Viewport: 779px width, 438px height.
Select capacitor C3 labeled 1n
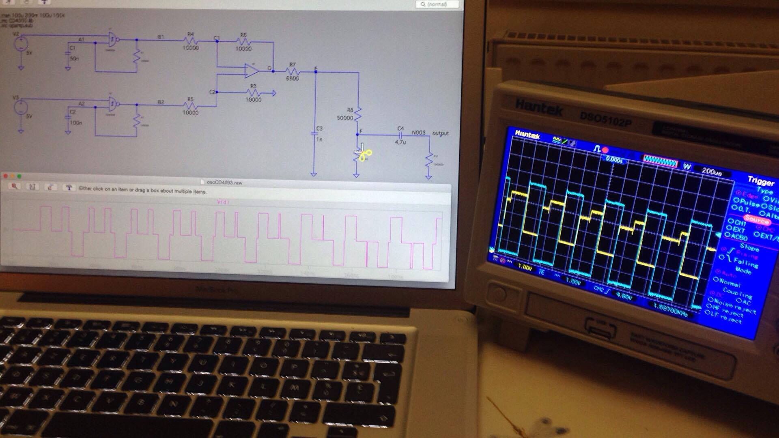click(314, 133)
